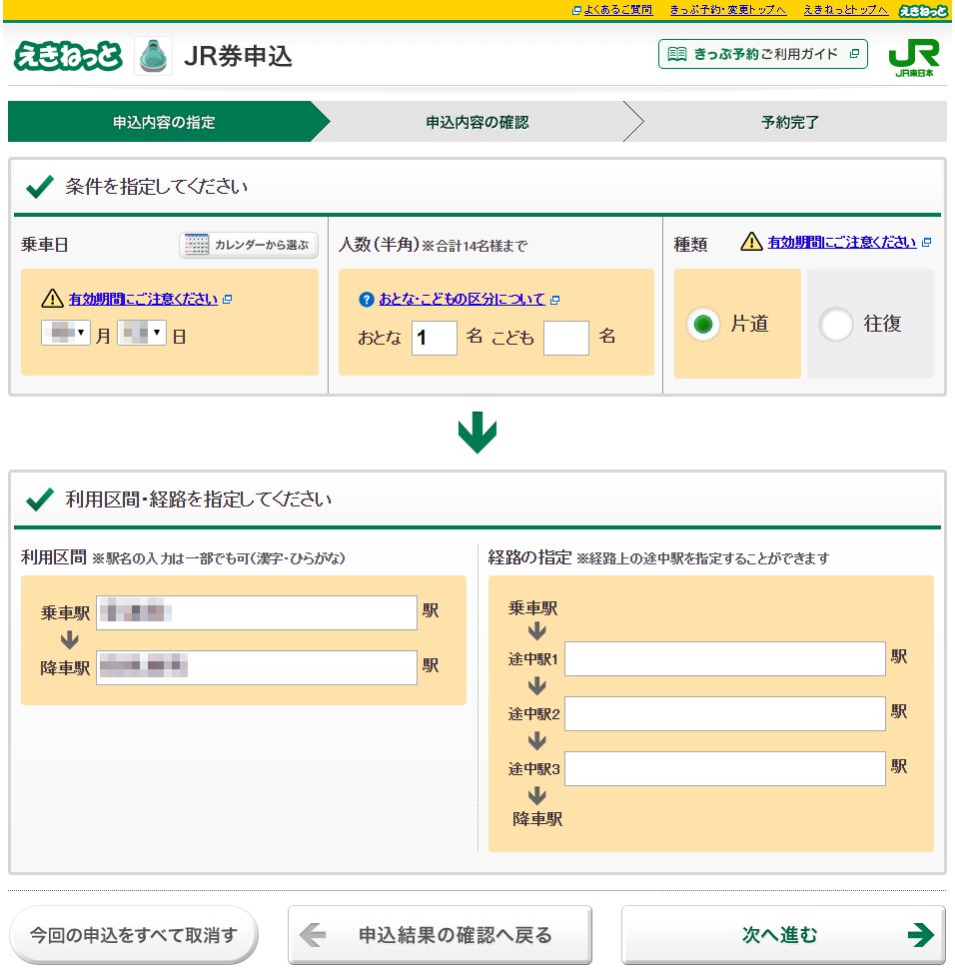The width and height of the screenshot is (955, 975).
Task: Click the external-link icon in the ご利用ガイド button
Action: tap(854, 54)
